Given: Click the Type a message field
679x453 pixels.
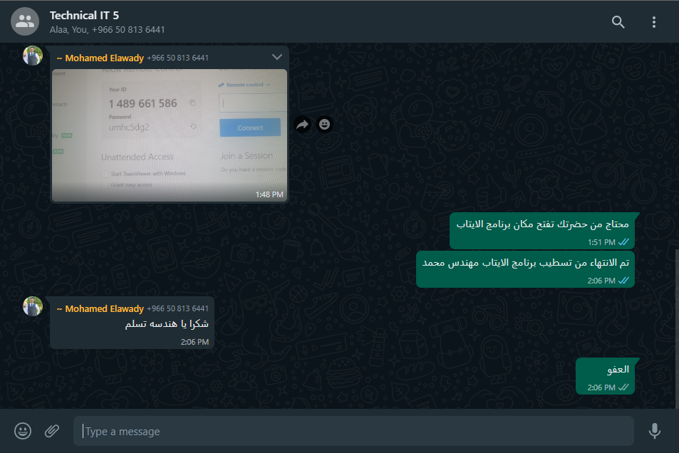Looking at the screenshot, I should click(x=353, y=432).
